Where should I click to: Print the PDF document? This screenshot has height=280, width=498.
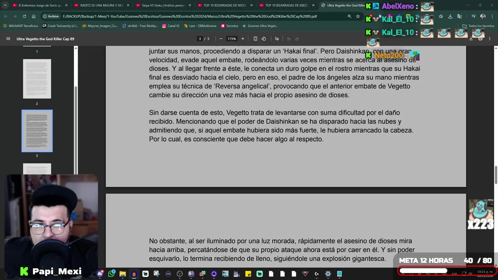click(x=480, y=39)
